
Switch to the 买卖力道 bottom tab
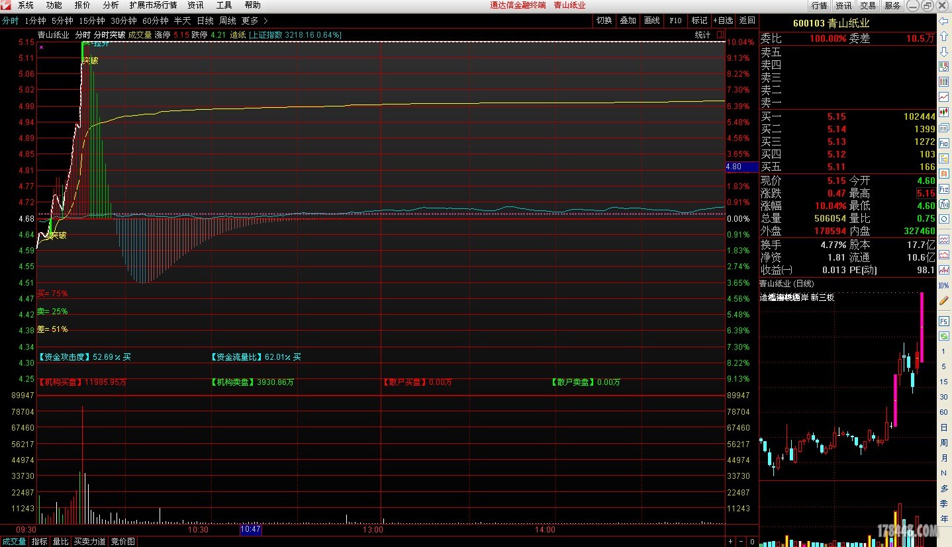[89, 542]
